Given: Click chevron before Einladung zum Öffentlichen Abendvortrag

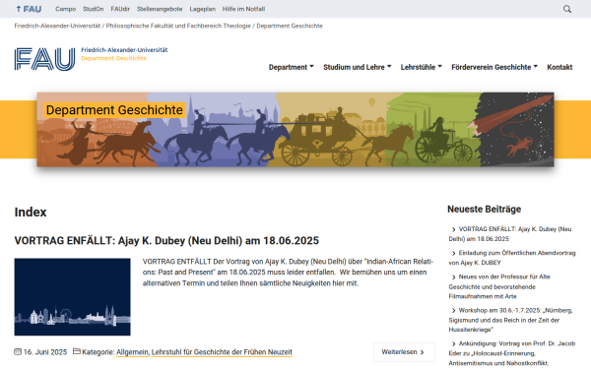Looking at the screenshot, I should pos(453,254).
